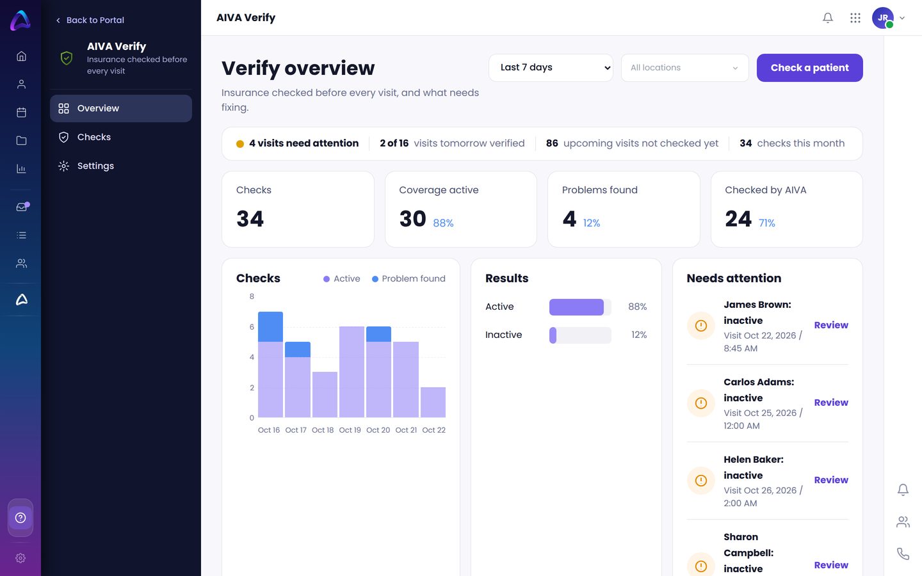Click the 88% value in Results
This screenshot has height=576, width=922.
pos(637,307)
